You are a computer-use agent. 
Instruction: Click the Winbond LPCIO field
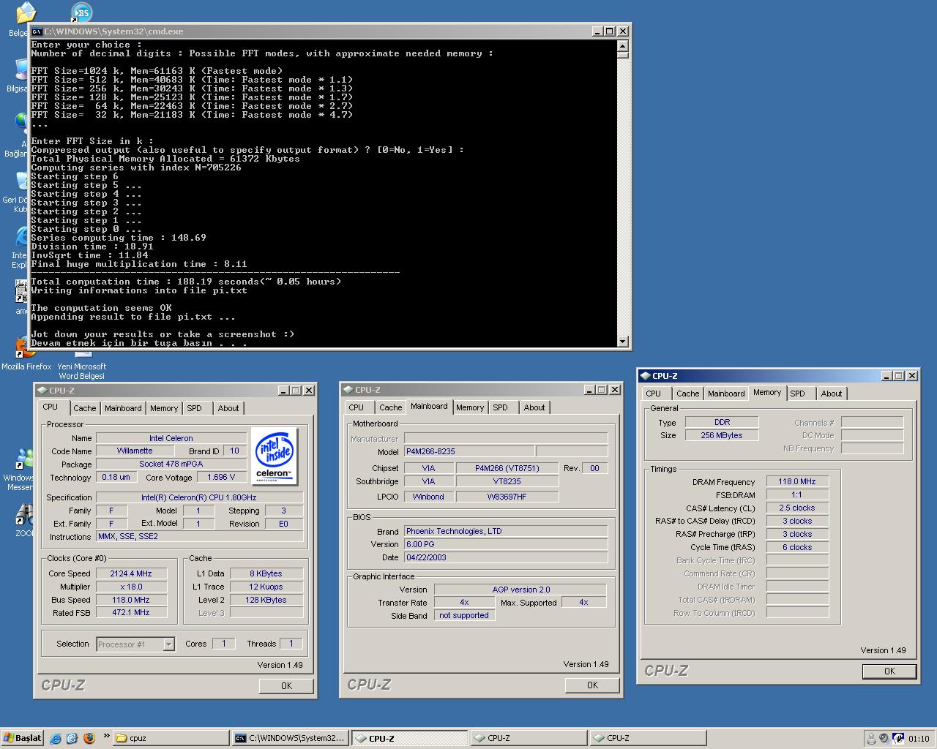pyautogui.click(x=428, y=497)
